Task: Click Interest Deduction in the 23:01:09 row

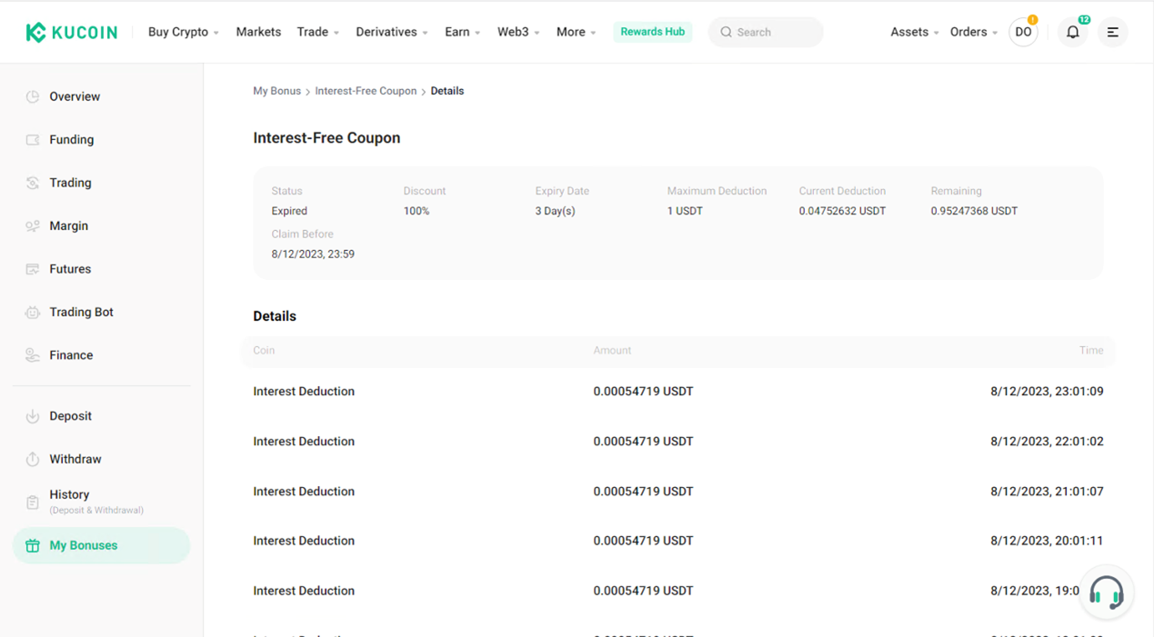Action: (304, 392)
